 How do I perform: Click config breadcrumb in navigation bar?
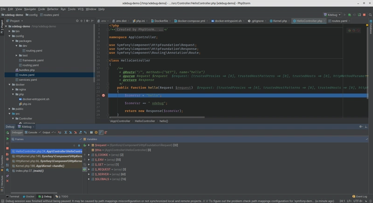[31, 15]
